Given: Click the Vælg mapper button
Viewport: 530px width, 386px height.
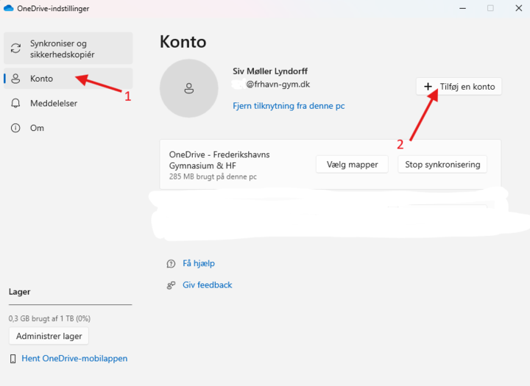Looking at the screenshot, I should point(352,165).
